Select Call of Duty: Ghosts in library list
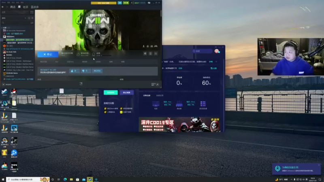Screen dimensions: 324x182 tap(14, 58)
